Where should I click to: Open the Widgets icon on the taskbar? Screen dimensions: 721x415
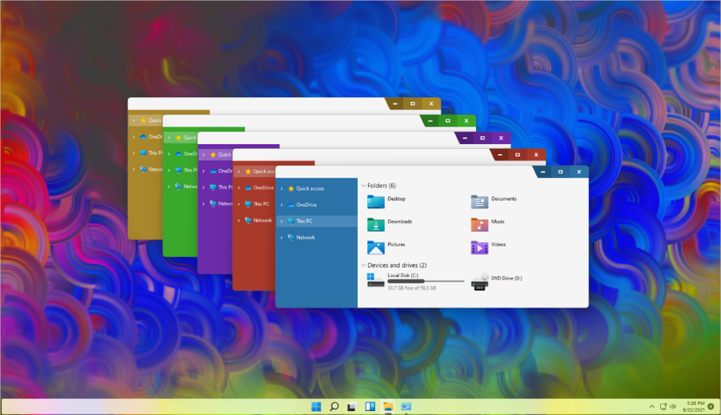(x=370, y=406)
